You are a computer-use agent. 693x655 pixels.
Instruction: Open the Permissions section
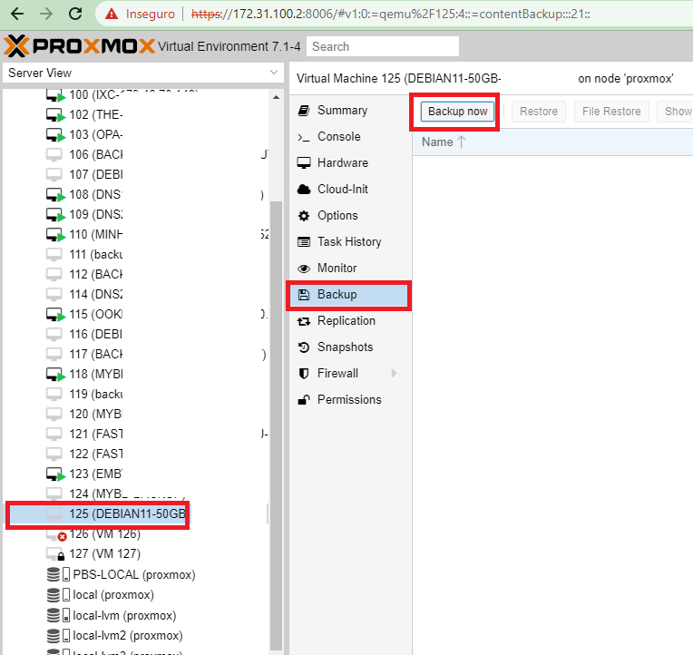pyautogui.click(x=349, y=400)
